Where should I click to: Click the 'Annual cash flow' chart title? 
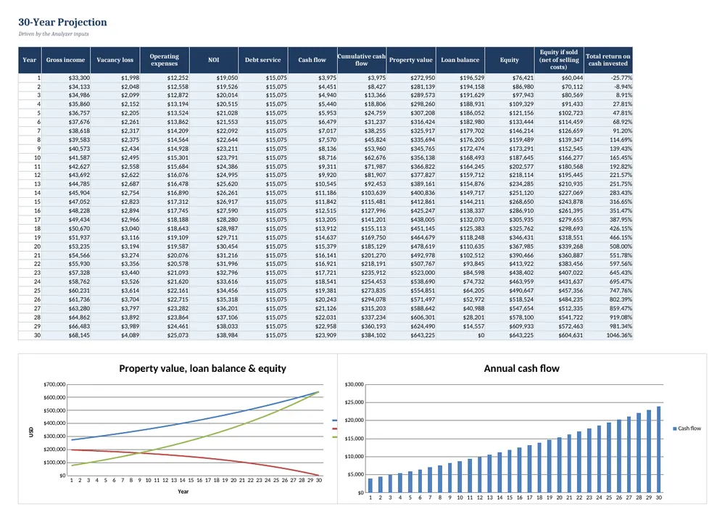point(521,368)
